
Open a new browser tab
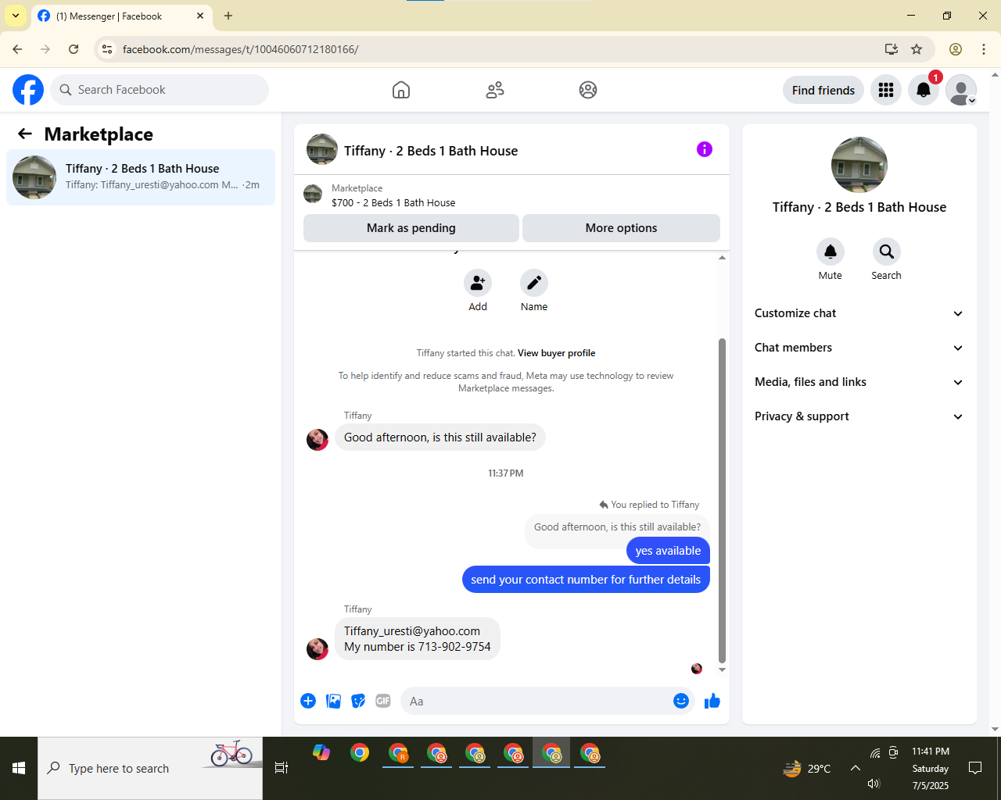click(228, 16)
